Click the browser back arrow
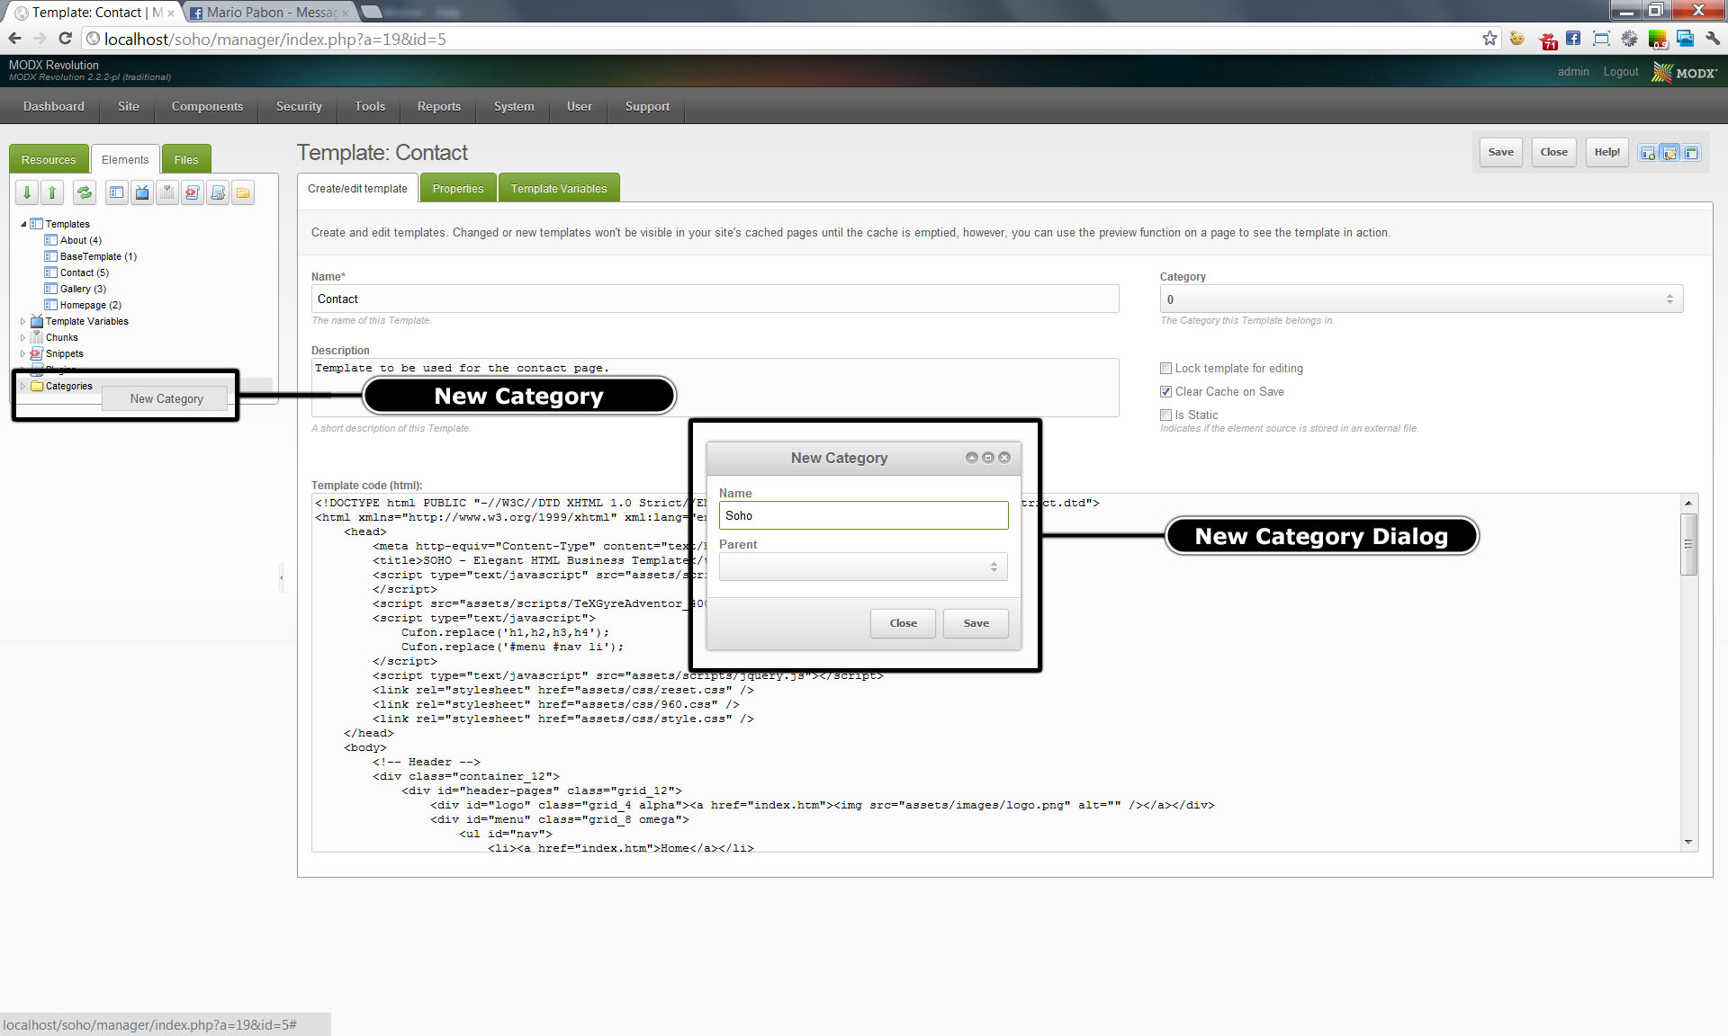The image size is (1728, 1036). (x=14, y=38)
